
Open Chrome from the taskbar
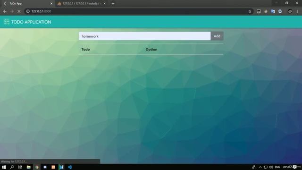tap(37, 167)
